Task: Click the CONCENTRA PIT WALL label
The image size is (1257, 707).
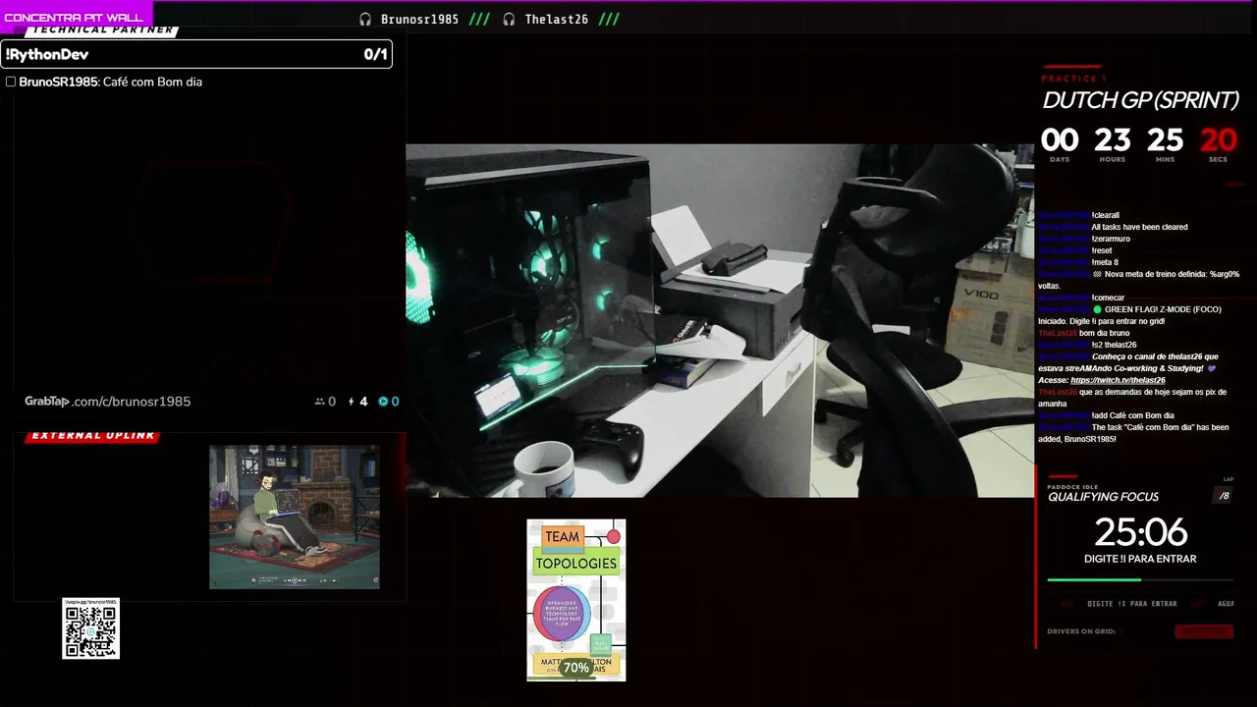Action: pyautogui.click(x=74, y=18)
